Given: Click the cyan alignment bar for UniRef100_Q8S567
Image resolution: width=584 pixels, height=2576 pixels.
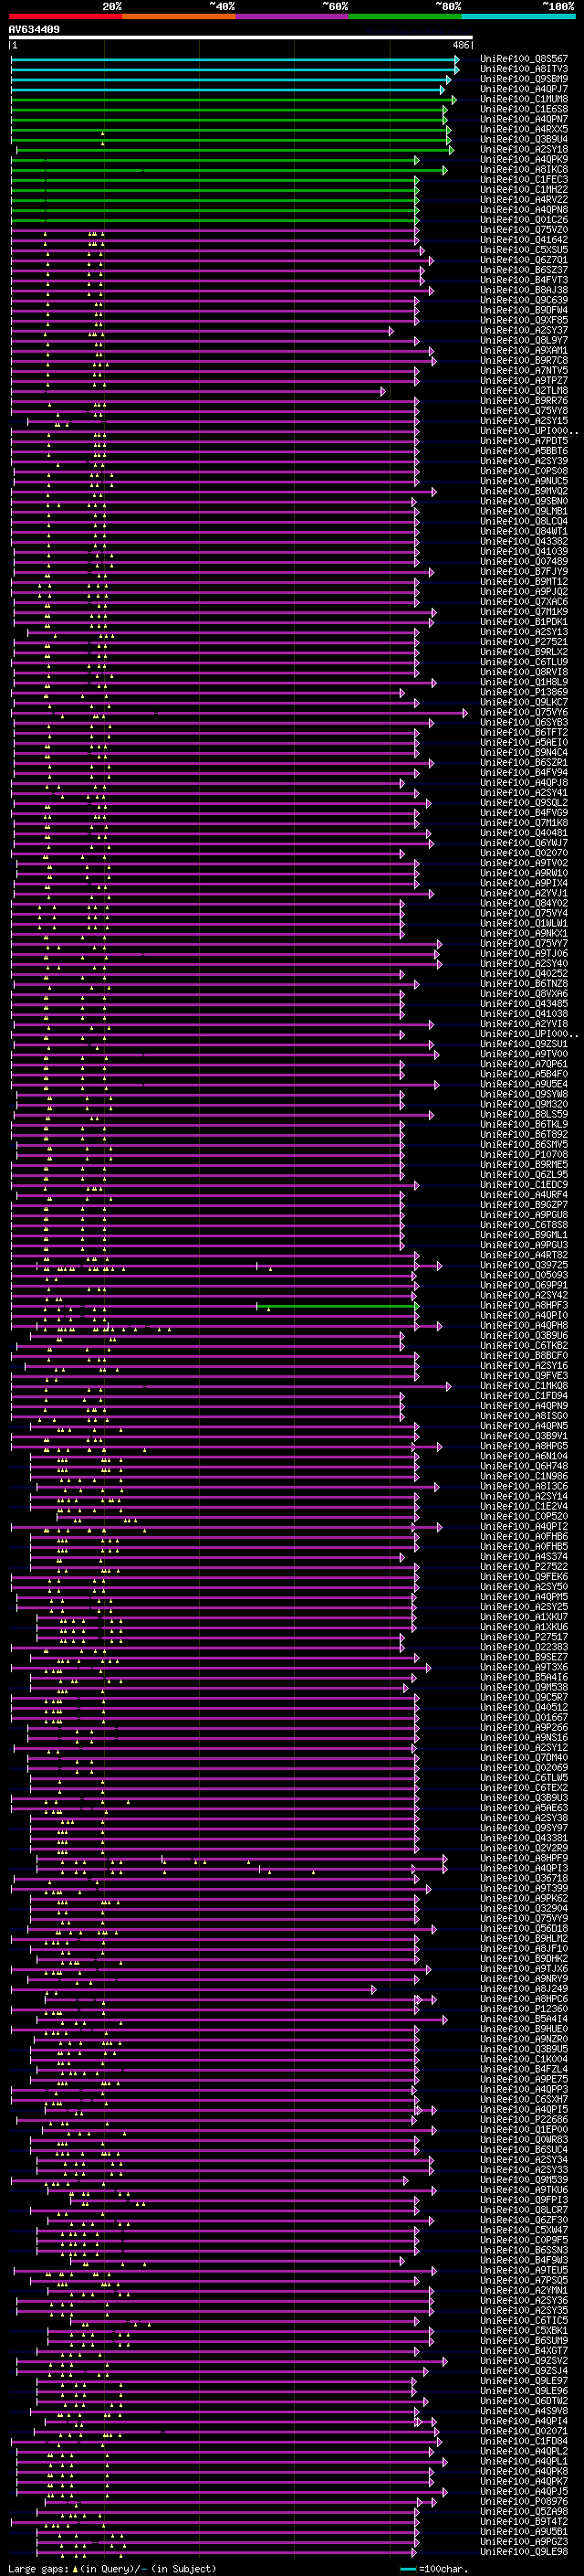Looking at the screenshot, I should click(235, 59).
